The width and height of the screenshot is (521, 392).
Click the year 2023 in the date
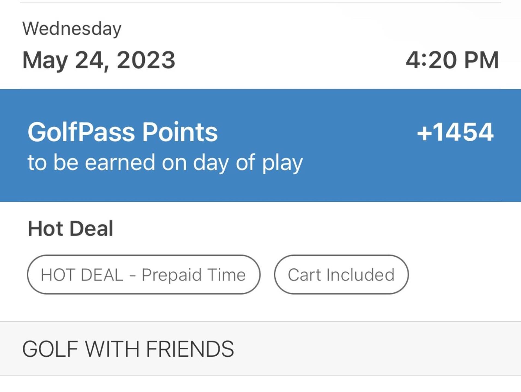pyautogui.click(x=146, y=60)
